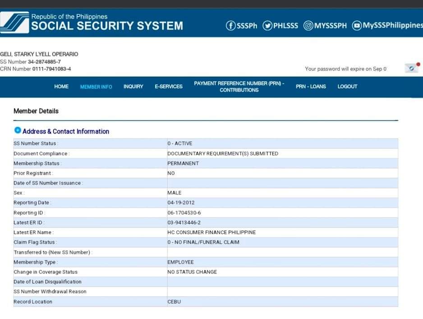This screenshot has height=319, width=423.
Task: Open Payment Reference Number (PRN) - Contributions
Action: click(x=239, y=87)
